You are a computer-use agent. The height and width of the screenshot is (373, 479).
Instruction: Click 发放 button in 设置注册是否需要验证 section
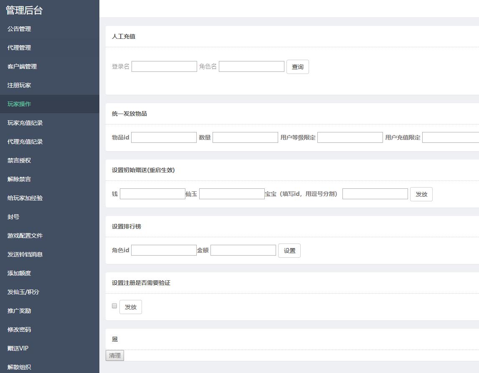coord(130,307)
